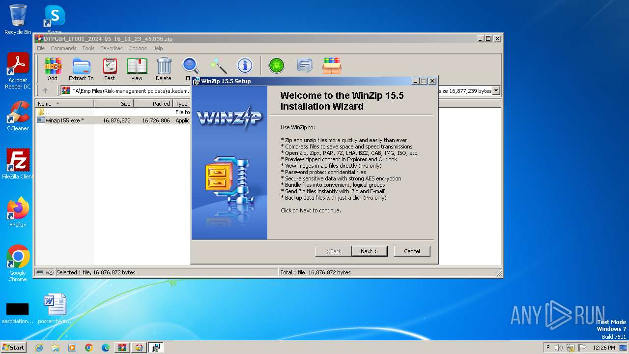
Task: Open the postarchive Word document icon
Action: coord(55,309)
